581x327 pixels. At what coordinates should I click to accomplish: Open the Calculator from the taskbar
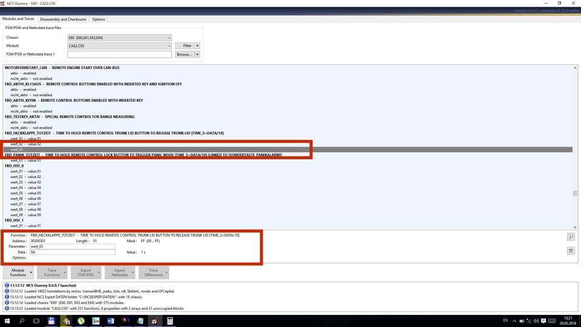click(169, 321)
